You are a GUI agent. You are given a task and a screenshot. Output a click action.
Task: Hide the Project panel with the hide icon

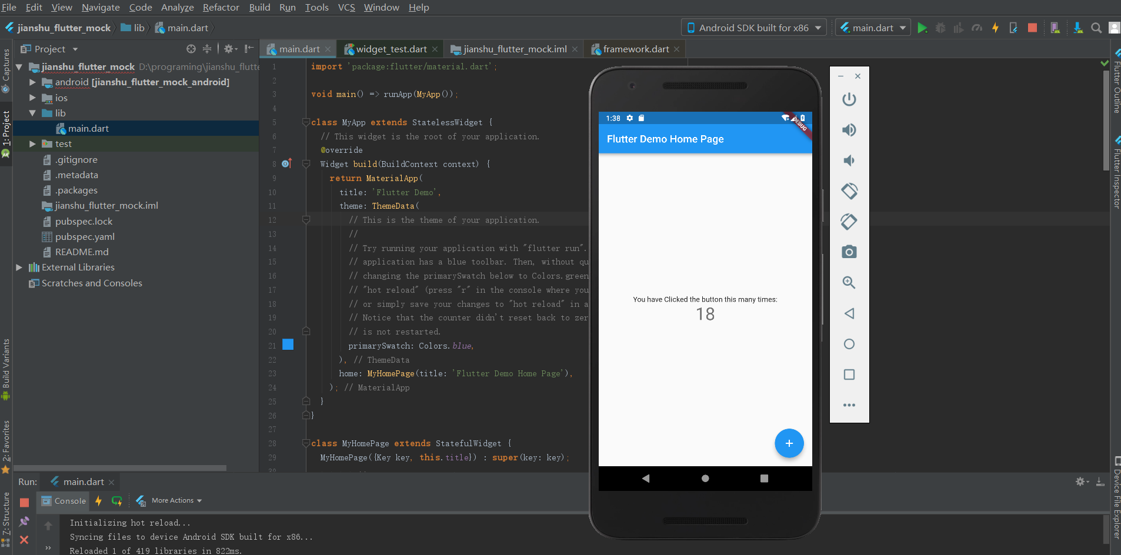249,49
